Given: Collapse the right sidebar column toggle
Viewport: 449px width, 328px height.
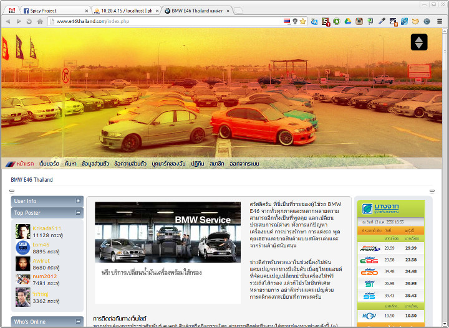Looking at the screenshot, I should point(432,190).
